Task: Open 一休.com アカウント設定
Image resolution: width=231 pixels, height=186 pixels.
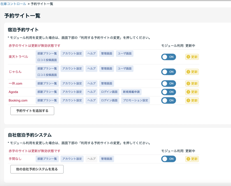Action: (x=72, y=84)
